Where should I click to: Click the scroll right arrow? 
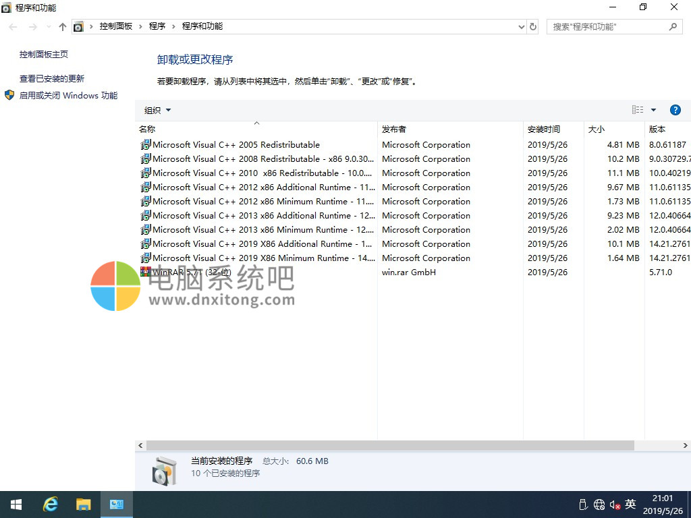(686, 445)
